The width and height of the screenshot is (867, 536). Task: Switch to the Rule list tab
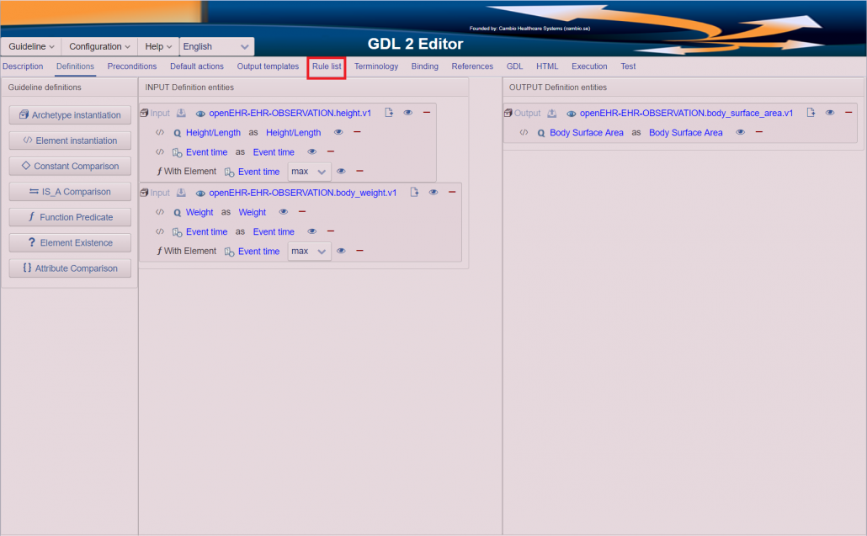(327, 66)
